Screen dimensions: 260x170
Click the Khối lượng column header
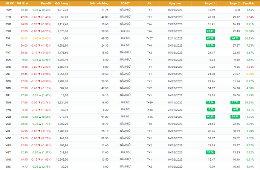(x=61, y=3)
